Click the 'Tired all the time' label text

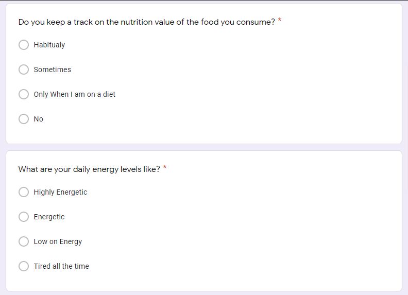coord(61,266)
